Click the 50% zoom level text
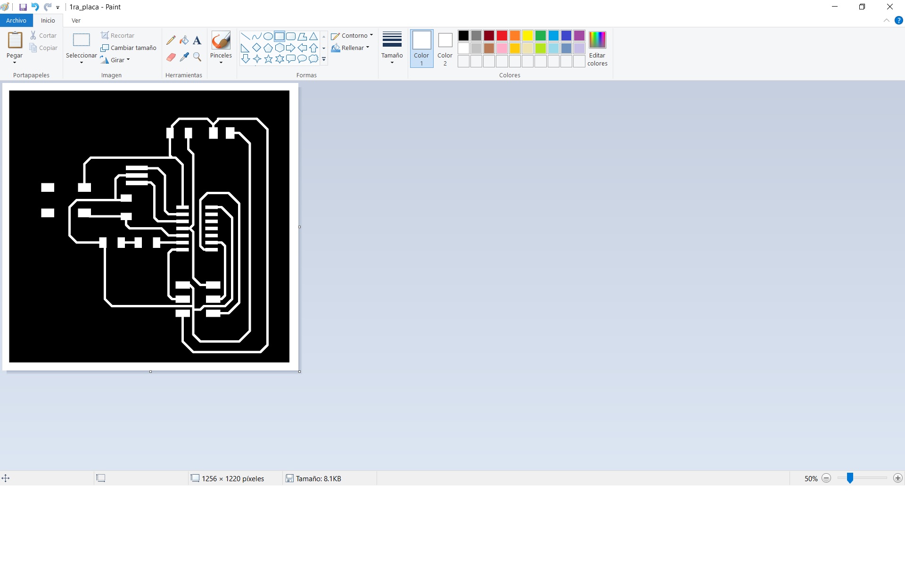905x575 pixels. coord(811,478)
